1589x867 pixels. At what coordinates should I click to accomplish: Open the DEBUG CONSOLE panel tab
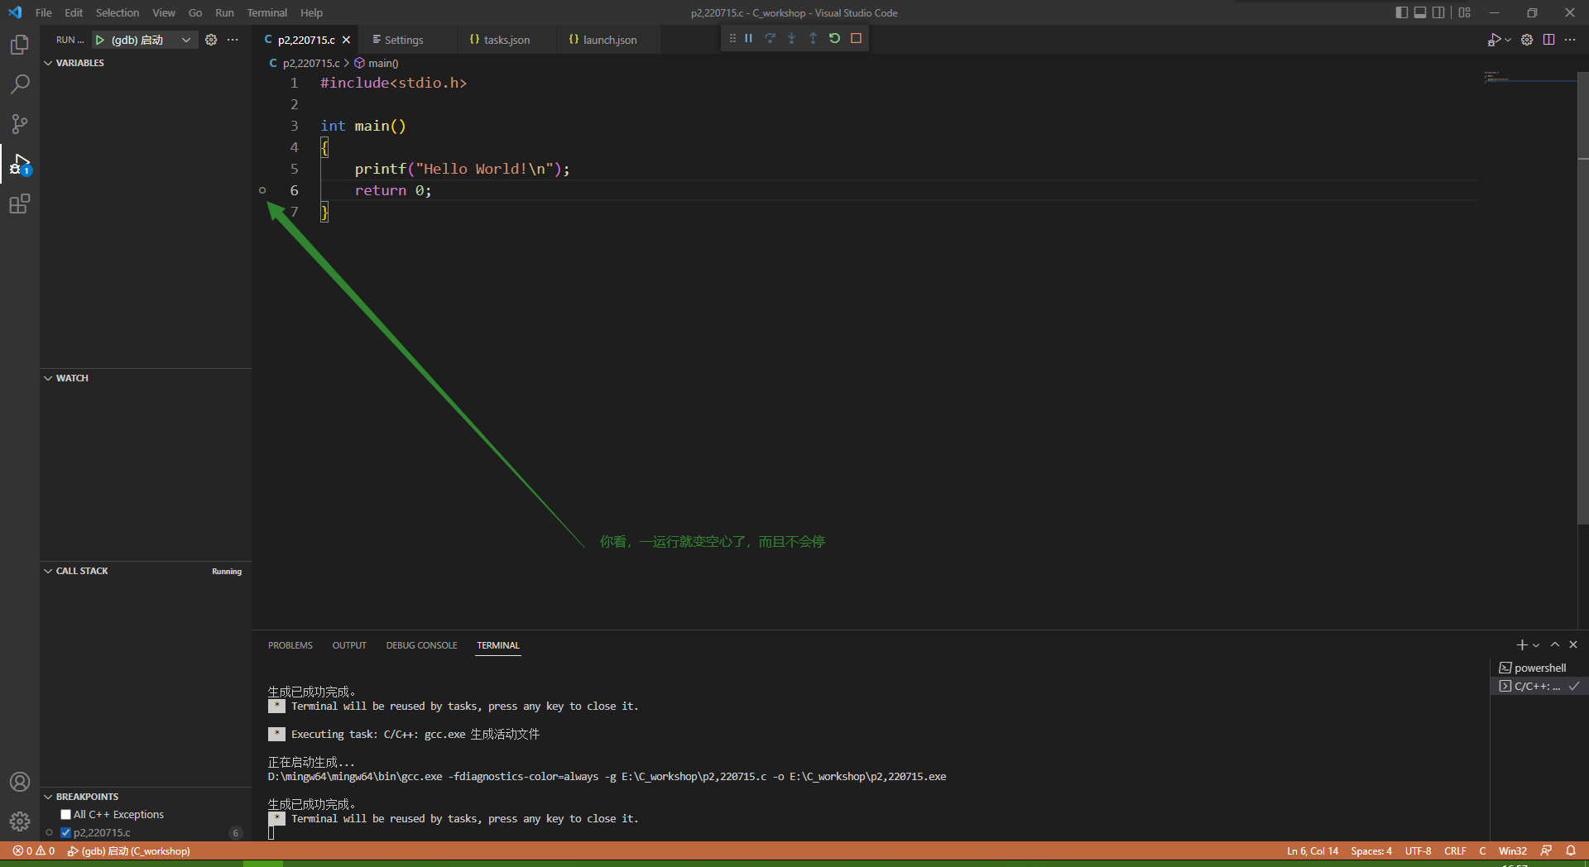(x=421, y=645)
